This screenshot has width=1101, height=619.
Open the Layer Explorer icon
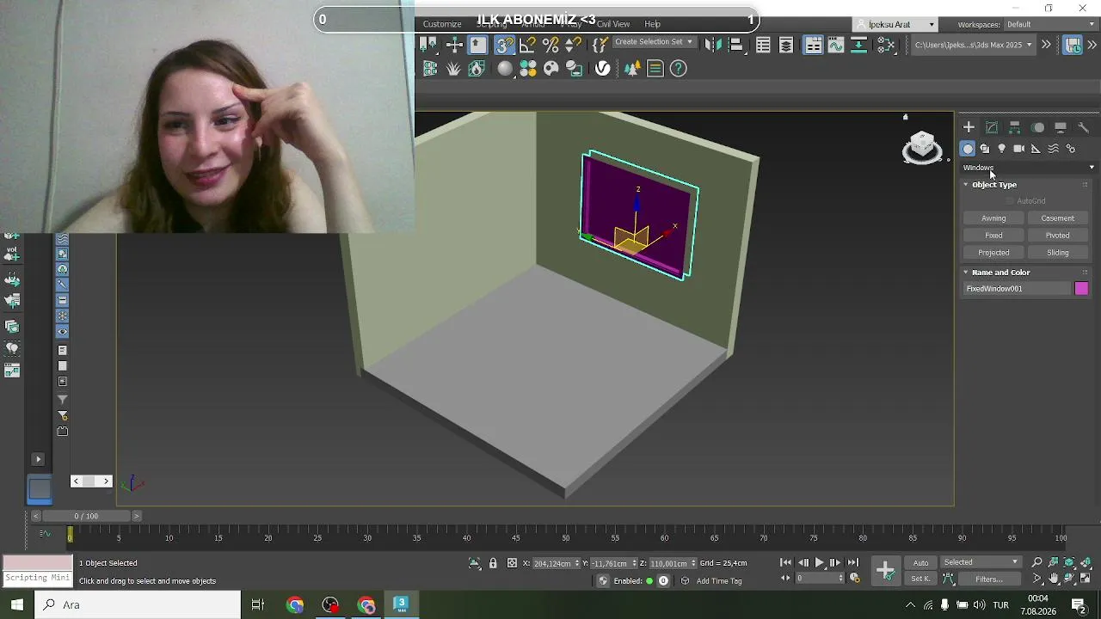tap(786, 46)
